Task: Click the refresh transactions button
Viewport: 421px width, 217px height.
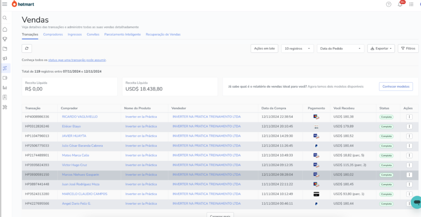Action: tap(27, 48)
